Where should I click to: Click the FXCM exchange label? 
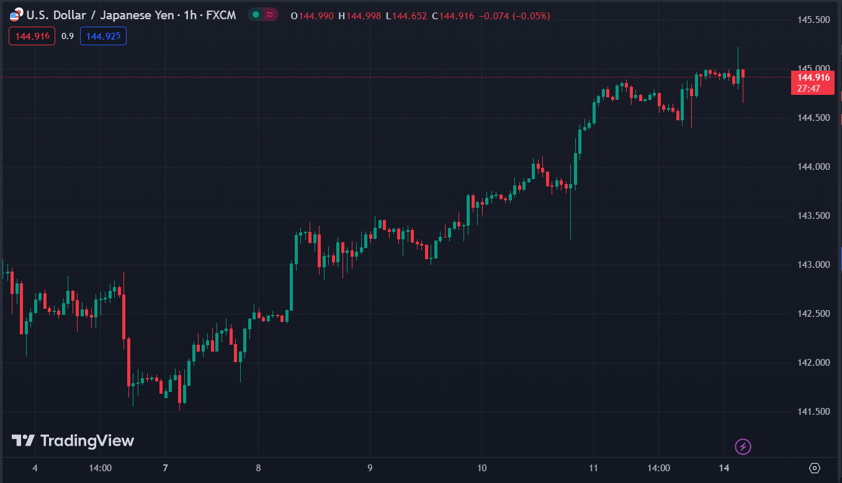221,15
